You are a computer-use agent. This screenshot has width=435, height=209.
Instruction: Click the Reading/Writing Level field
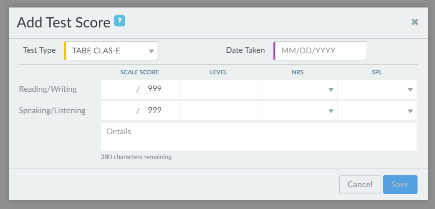[x=218, y=89]
